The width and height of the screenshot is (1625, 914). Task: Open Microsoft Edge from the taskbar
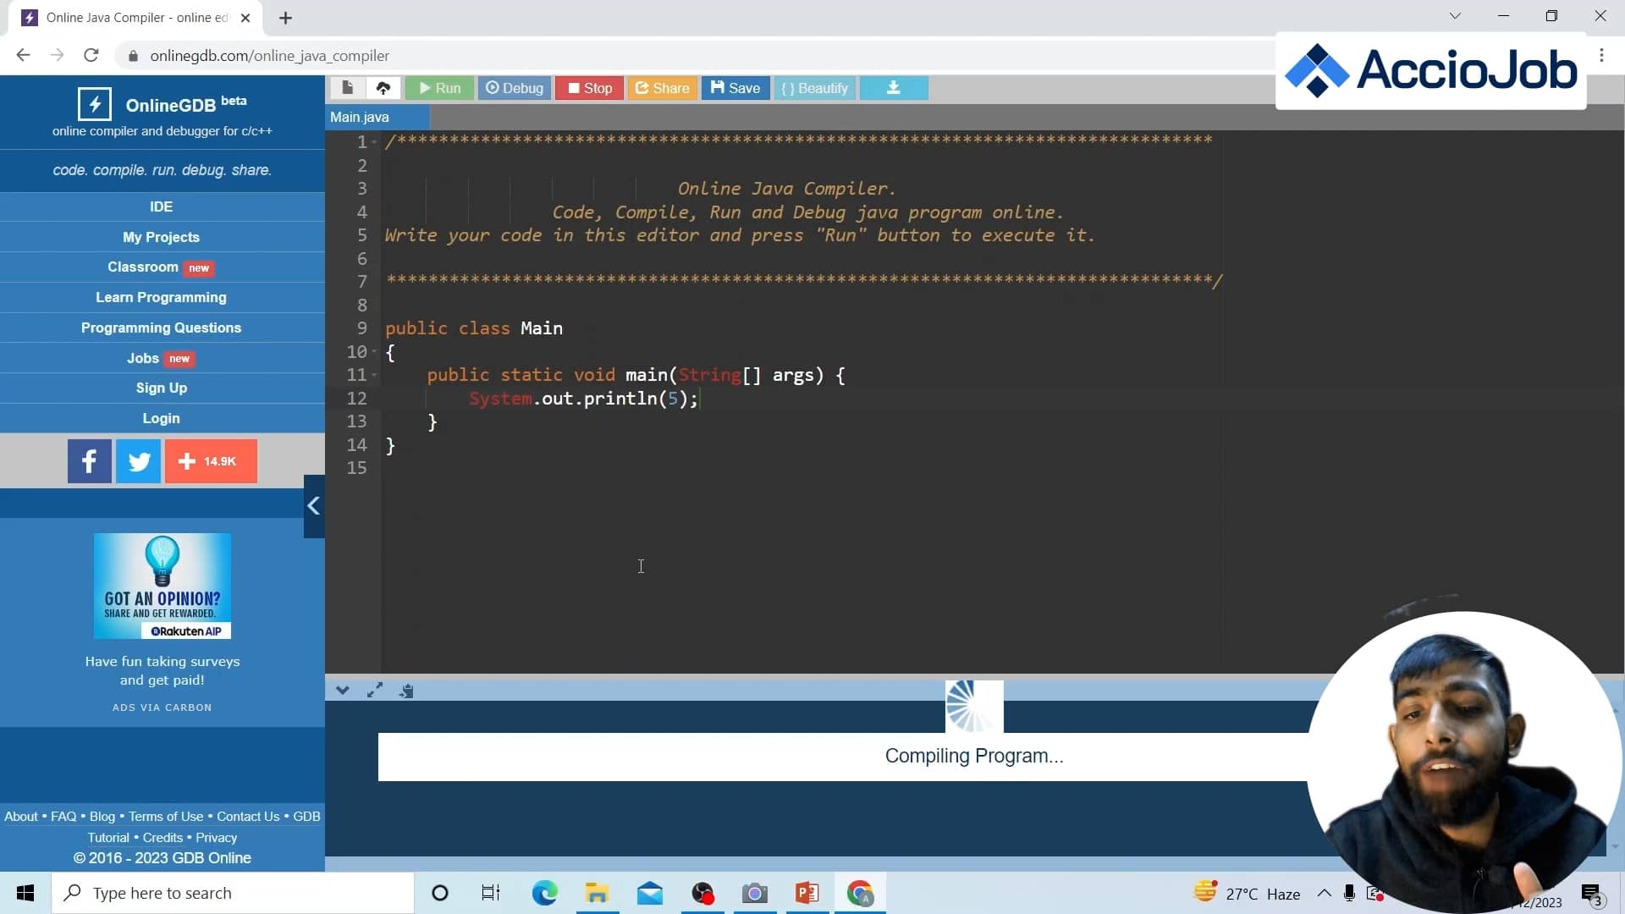(x=545, y=894)
